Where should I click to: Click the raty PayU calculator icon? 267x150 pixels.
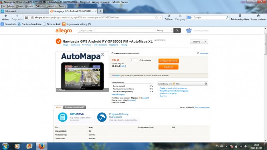click(63, 117)
